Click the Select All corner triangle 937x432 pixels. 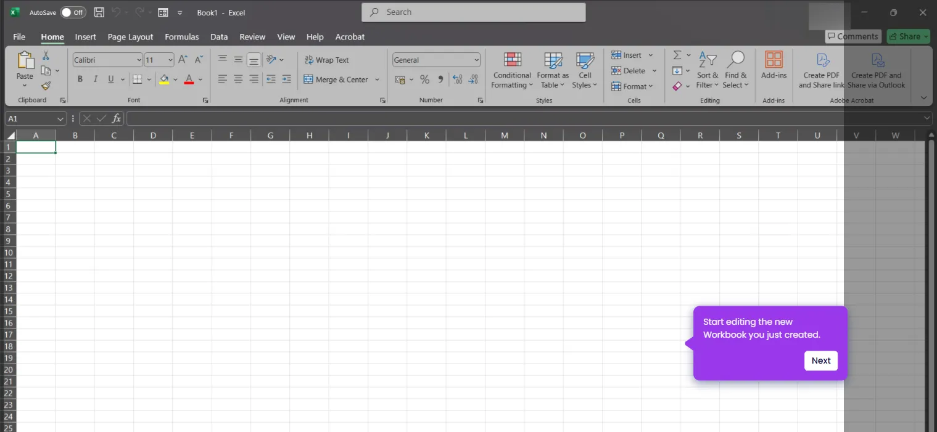(10, 136)
